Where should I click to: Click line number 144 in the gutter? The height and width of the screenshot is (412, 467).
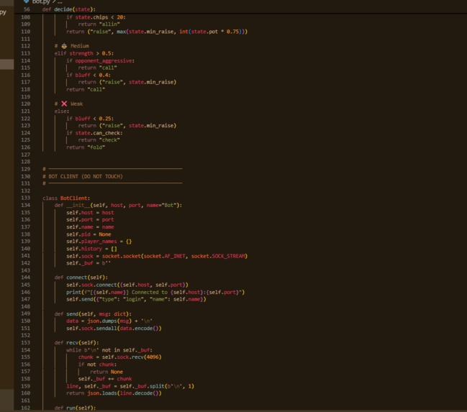tap(25, 278)
